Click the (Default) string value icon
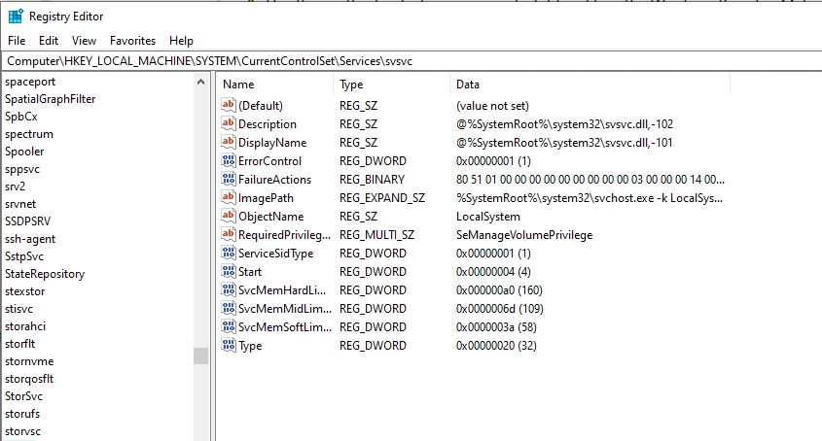 coord(228,105)
